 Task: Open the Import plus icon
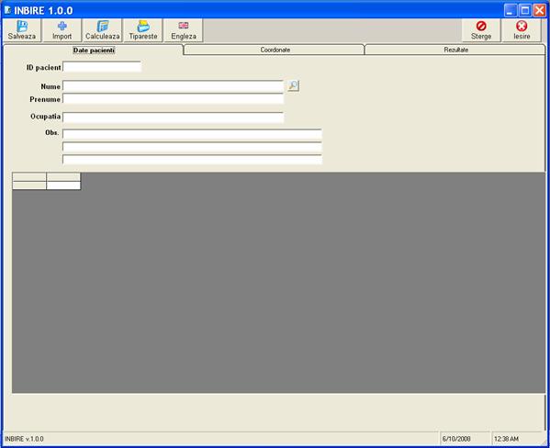[x=62, y=27]
